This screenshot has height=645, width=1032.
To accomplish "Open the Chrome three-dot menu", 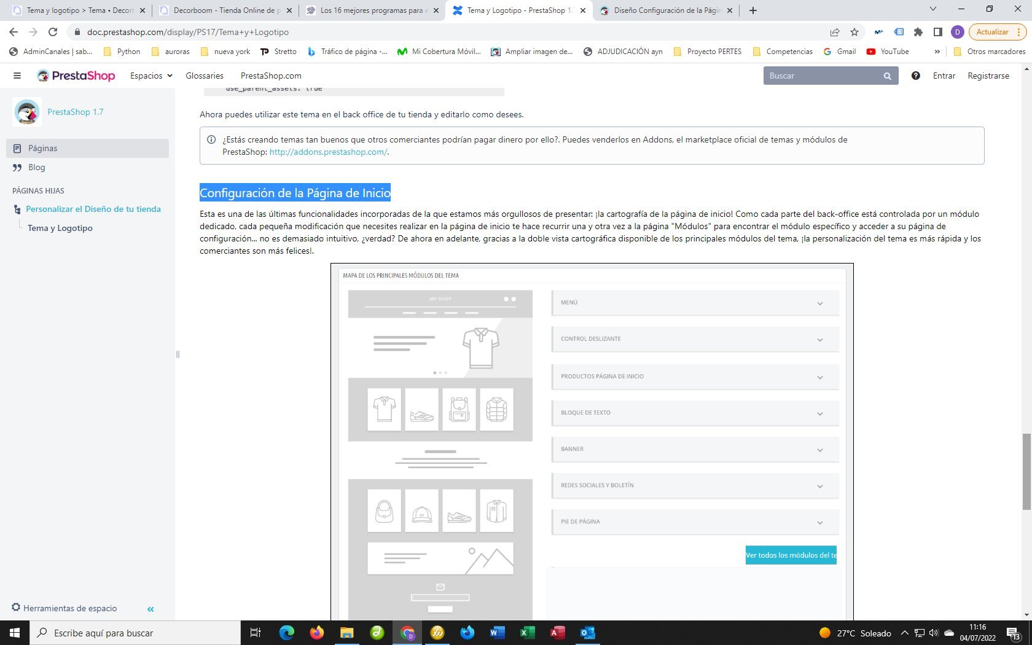I will pos(1018,32).
